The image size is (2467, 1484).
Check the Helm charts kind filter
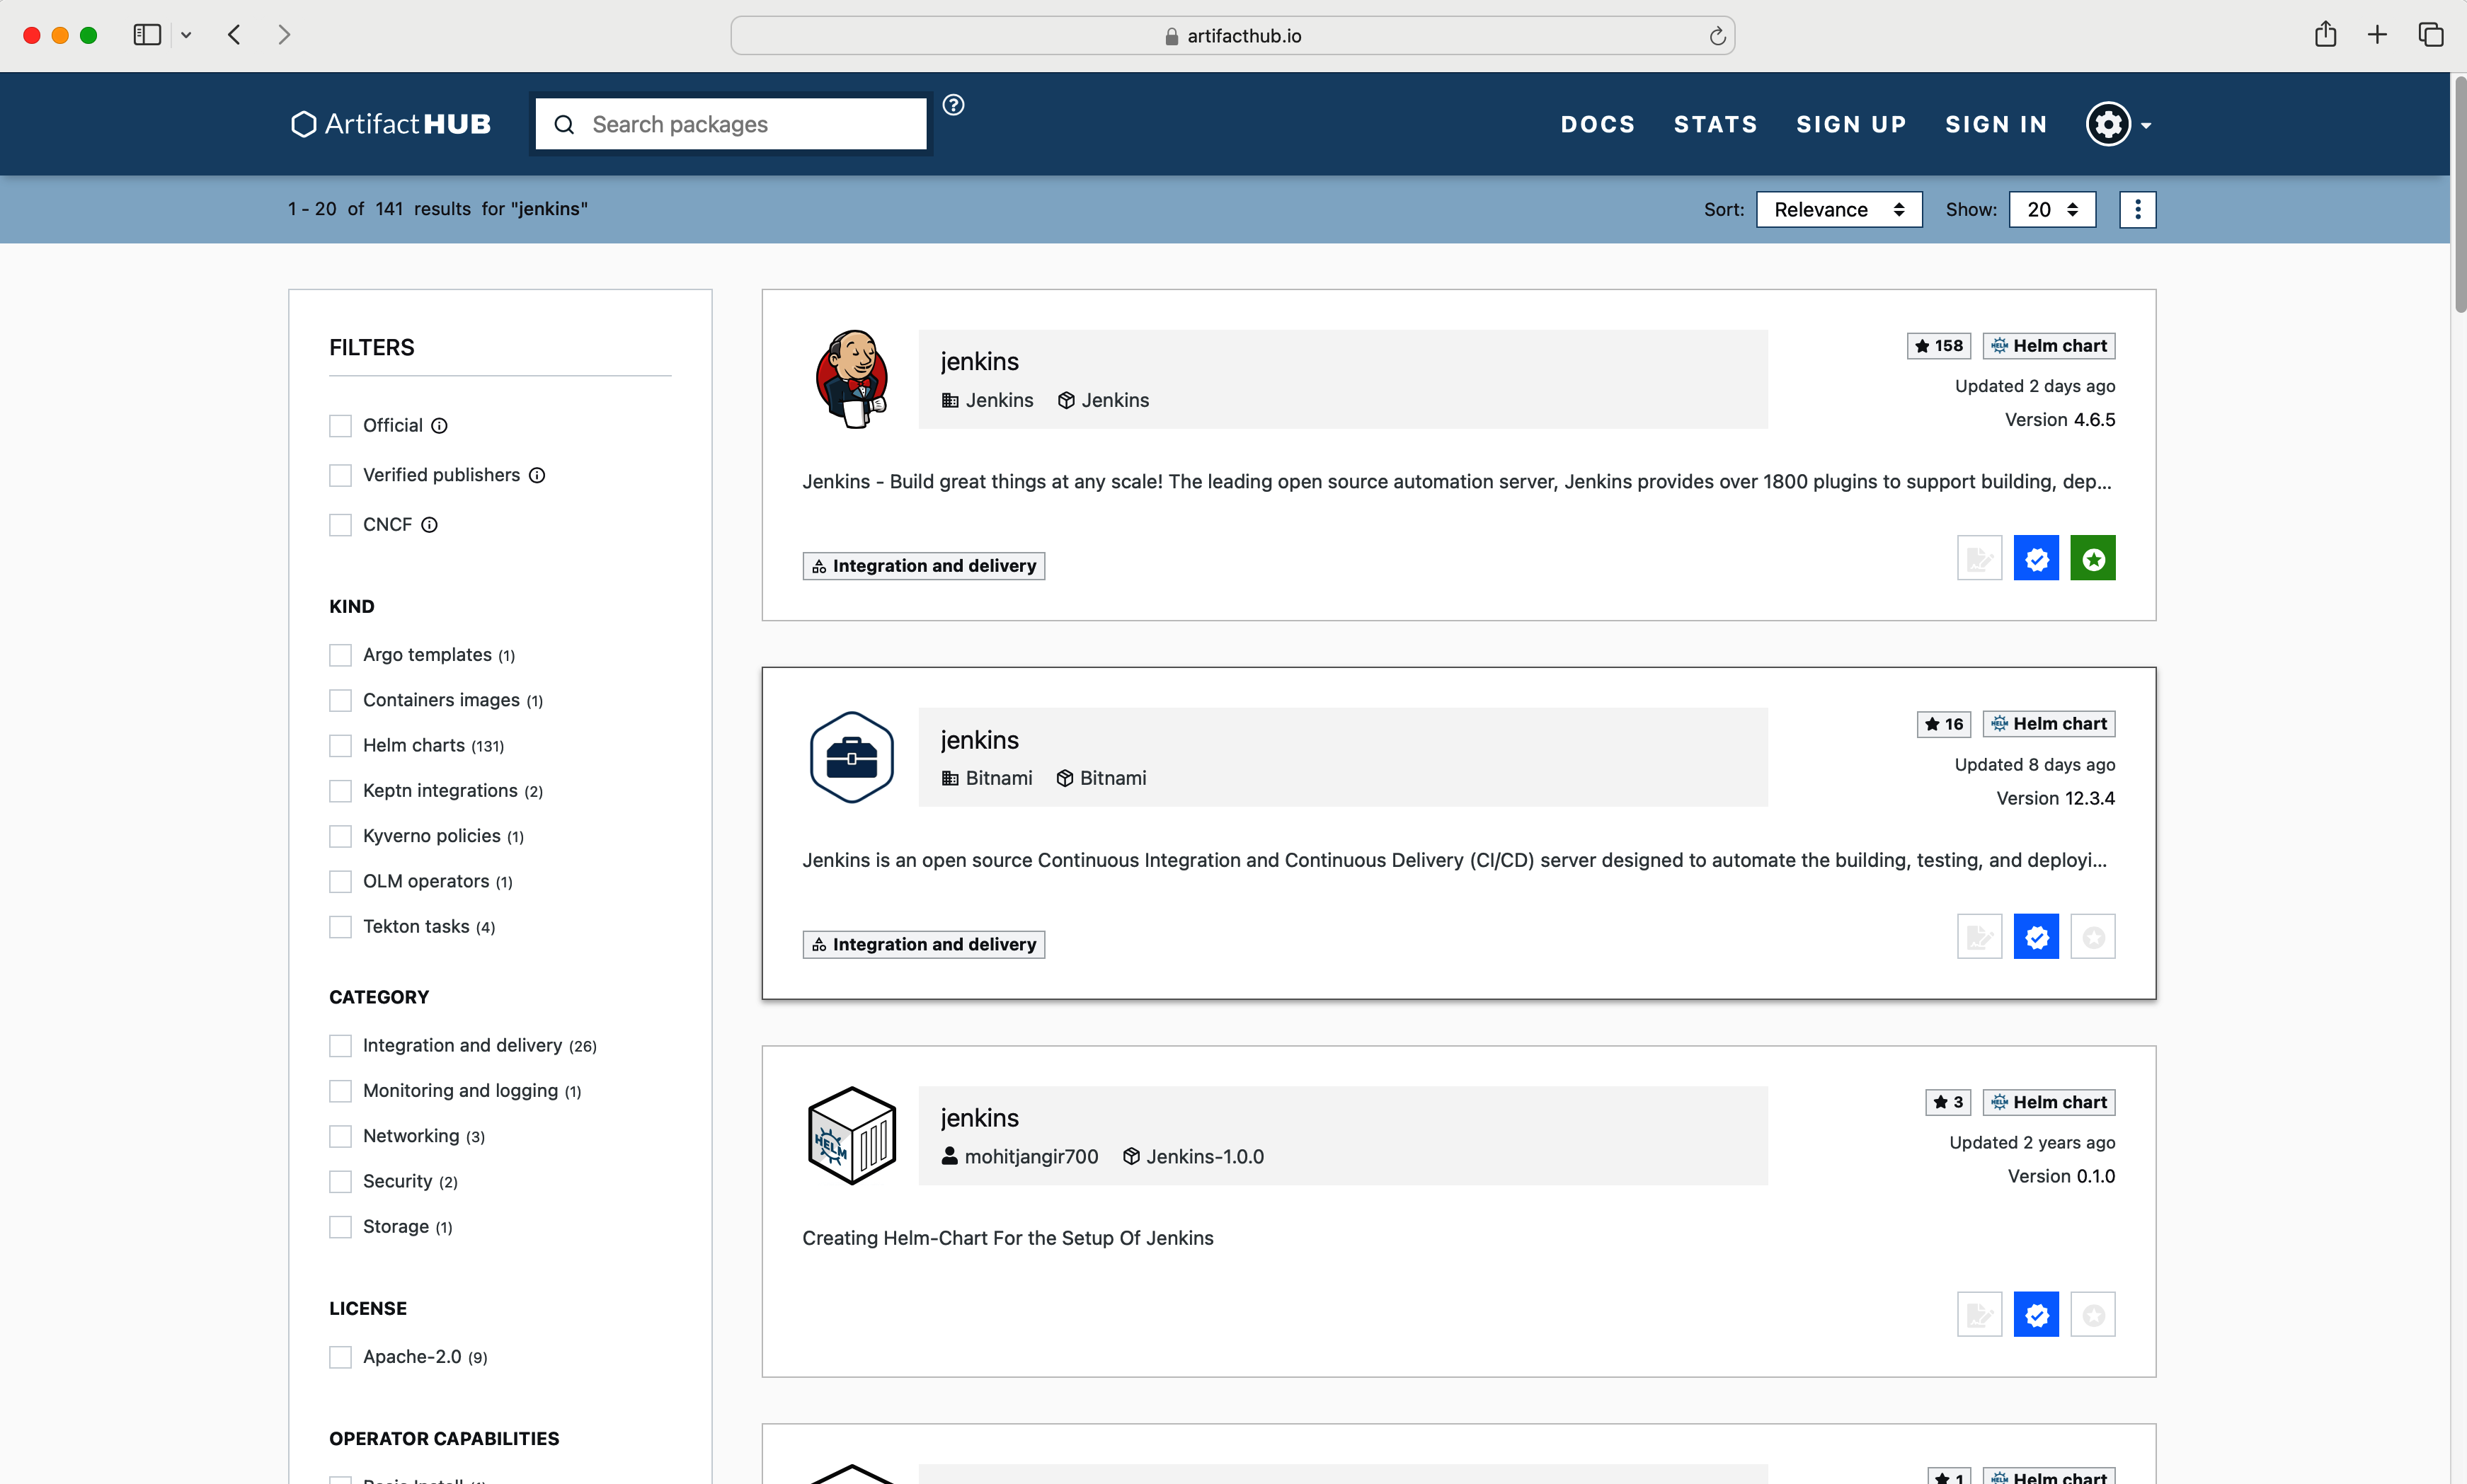(x=341, y=745)
